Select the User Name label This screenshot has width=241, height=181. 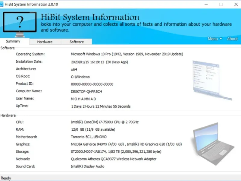(25, 99)
